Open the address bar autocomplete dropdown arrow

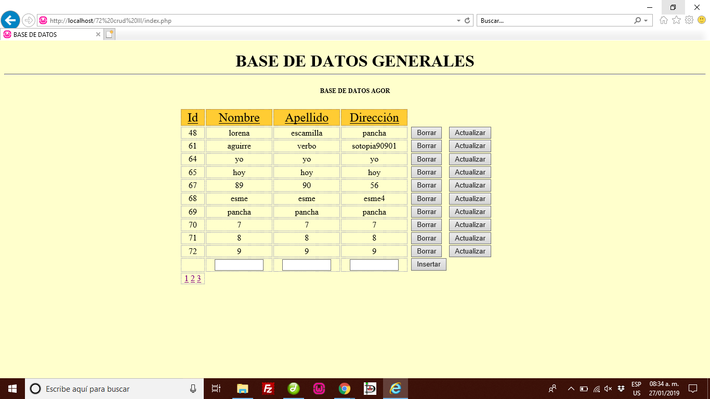(x=458, y=21)
